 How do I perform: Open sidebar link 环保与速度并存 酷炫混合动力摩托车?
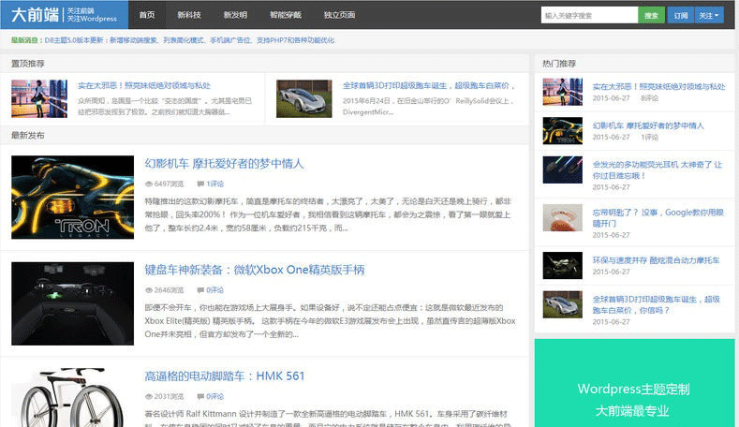pyautogui.click(x=656, y=260)
